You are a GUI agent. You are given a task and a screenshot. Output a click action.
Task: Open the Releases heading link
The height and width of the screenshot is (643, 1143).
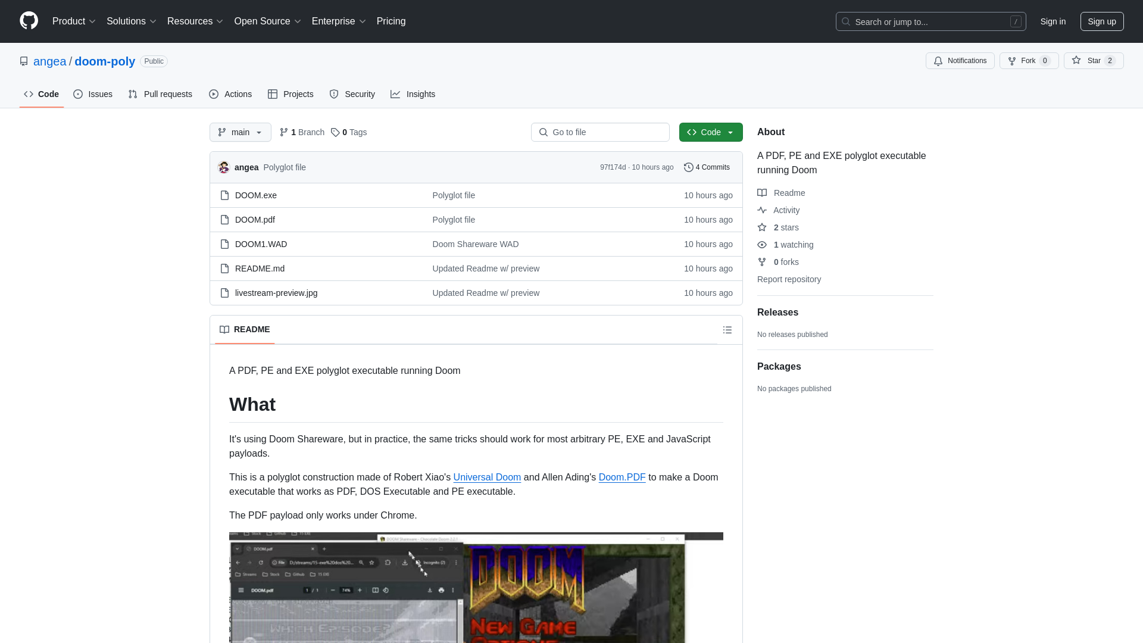click(x=777, y=313)
